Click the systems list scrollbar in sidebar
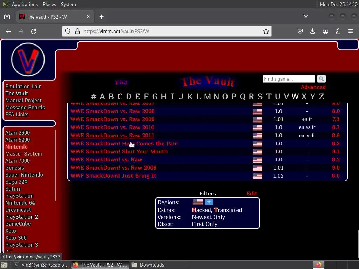The image size is (359, 269). pos(55,165)
